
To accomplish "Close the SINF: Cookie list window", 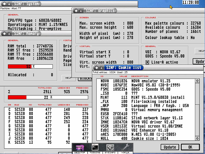I will (x=97, y=68).
